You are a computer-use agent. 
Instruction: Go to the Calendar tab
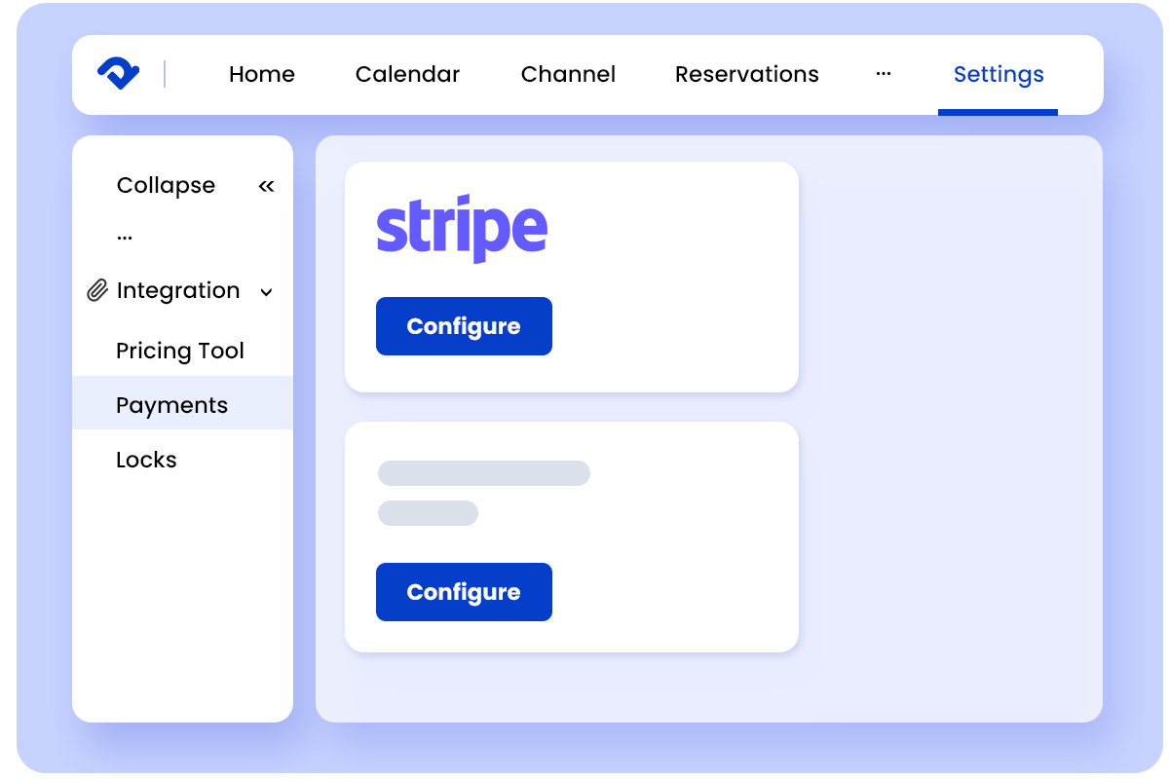pos(407,74)
